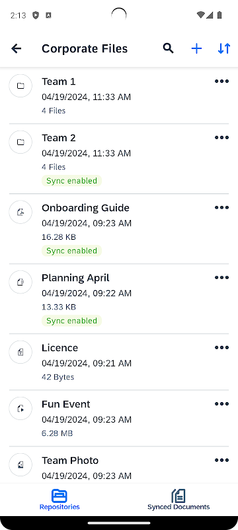Select the Planning April file icon
238x530 pixels.
[x=20, y=282]
